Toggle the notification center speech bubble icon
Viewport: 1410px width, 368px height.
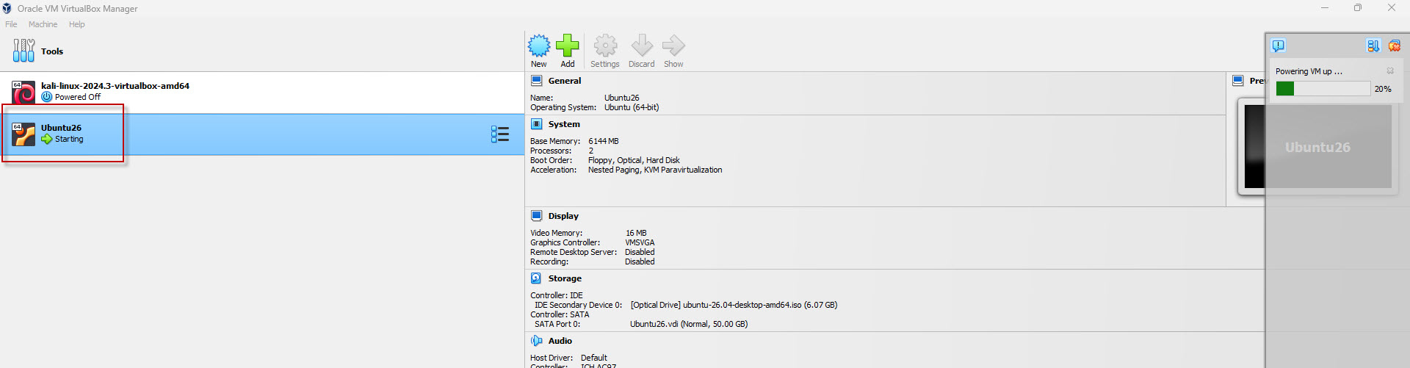1279,46
